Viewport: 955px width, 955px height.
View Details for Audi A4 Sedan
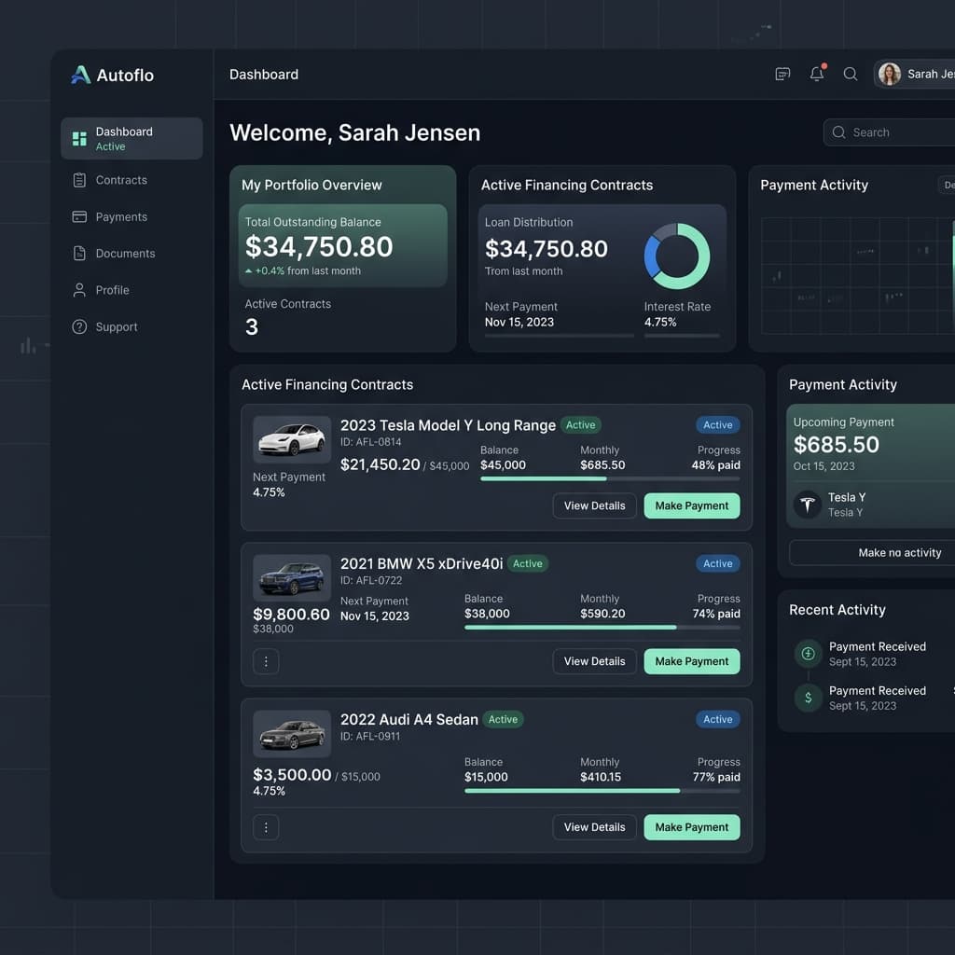594,827
